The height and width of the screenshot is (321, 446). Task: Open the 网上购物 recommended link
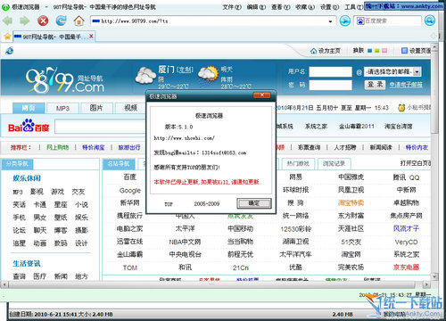click(x=58, y=147)
